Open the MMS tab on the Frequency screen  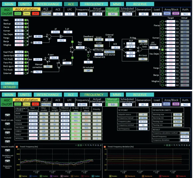point(117,95)
